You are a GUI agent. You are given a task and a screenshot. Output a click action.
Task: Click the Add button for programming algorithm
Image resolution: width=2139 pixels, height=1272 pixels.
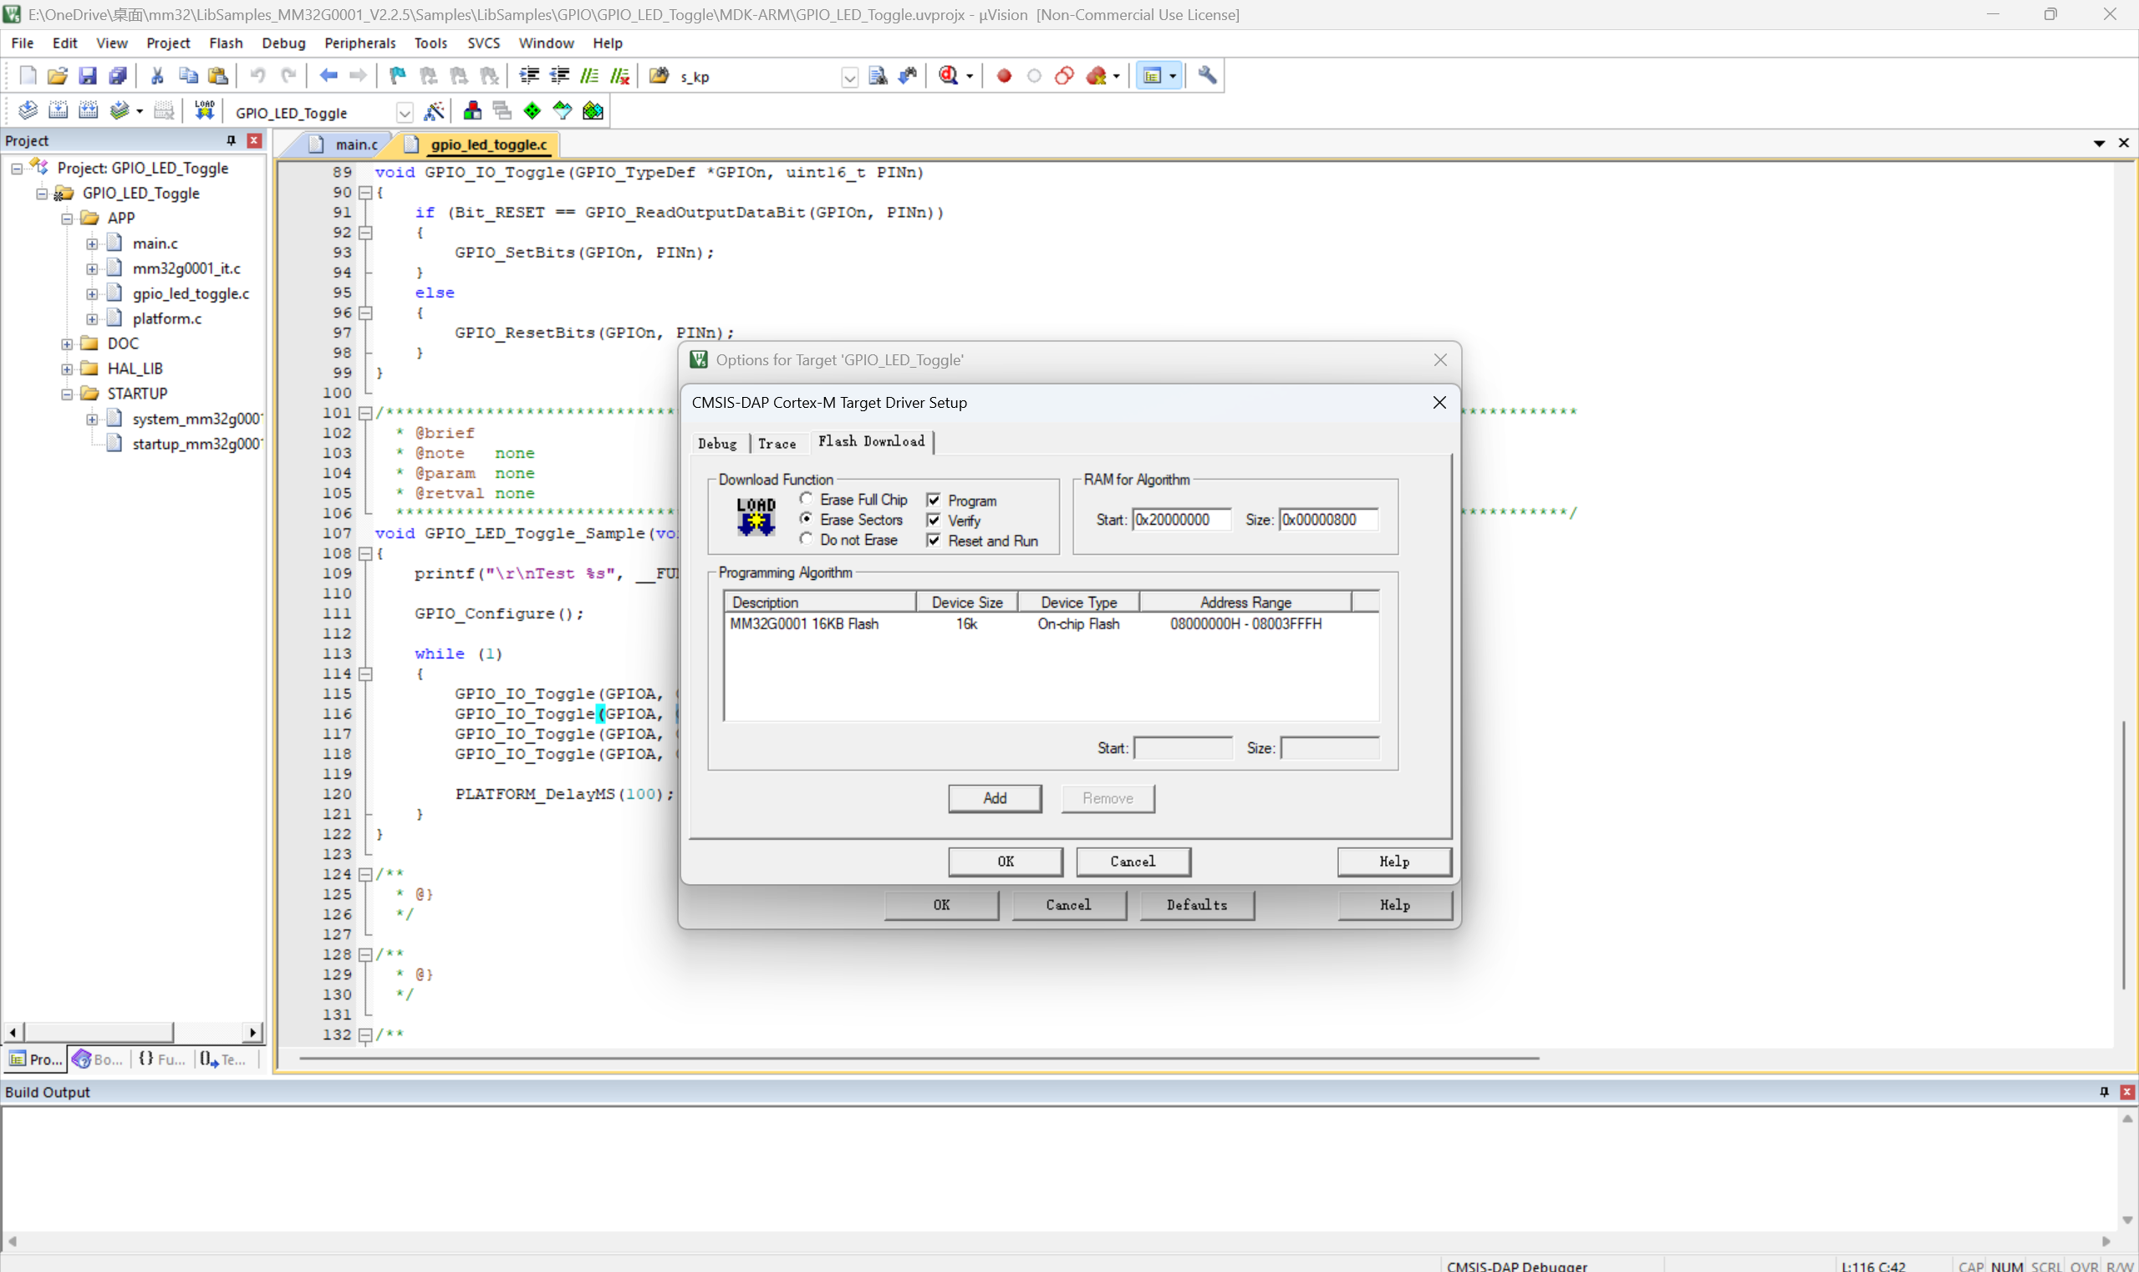[995, 798]
